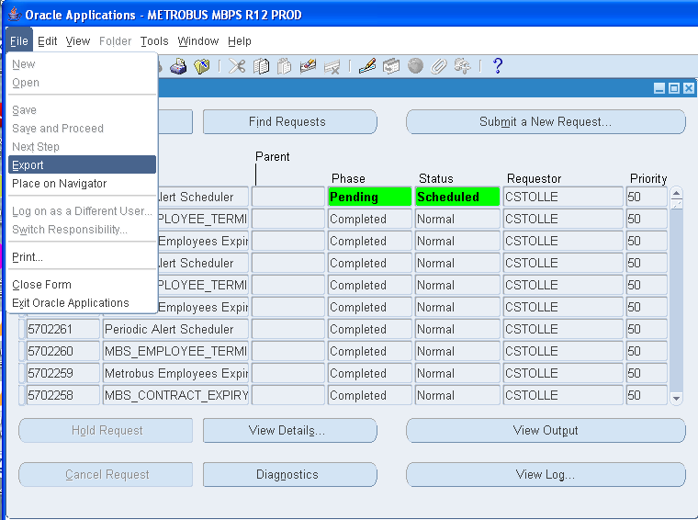698x520 pixels.
Task: Click the Attachments paperclip icon
Action: (438, 67)
